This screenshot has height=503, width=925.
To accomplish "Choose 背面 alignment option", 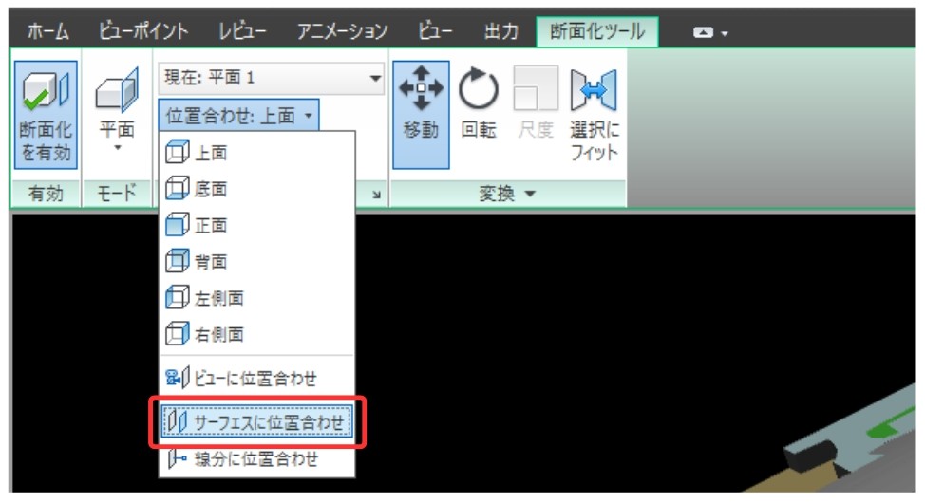I will [x=257, y=261].
